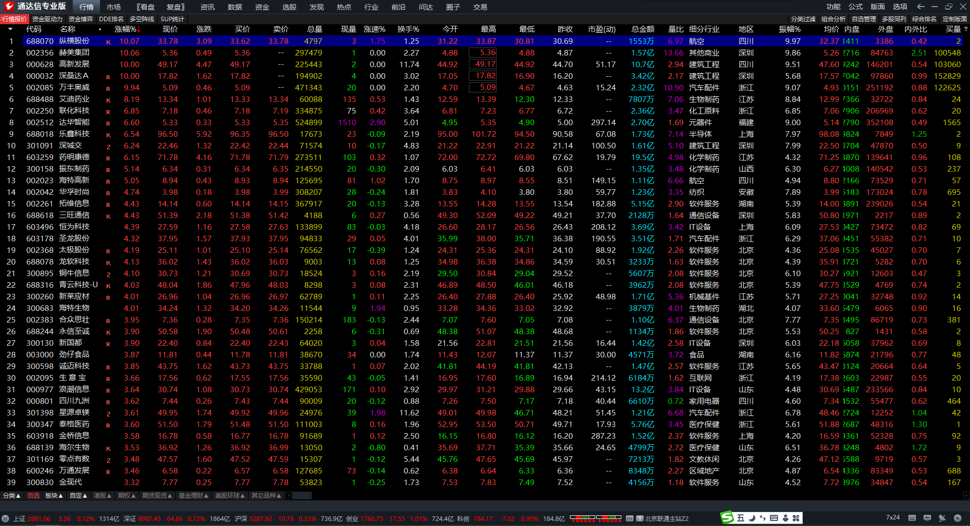Expand the status bar chevron beside 上证
Screen dimensions: 970x526
(x=5, y=518)
